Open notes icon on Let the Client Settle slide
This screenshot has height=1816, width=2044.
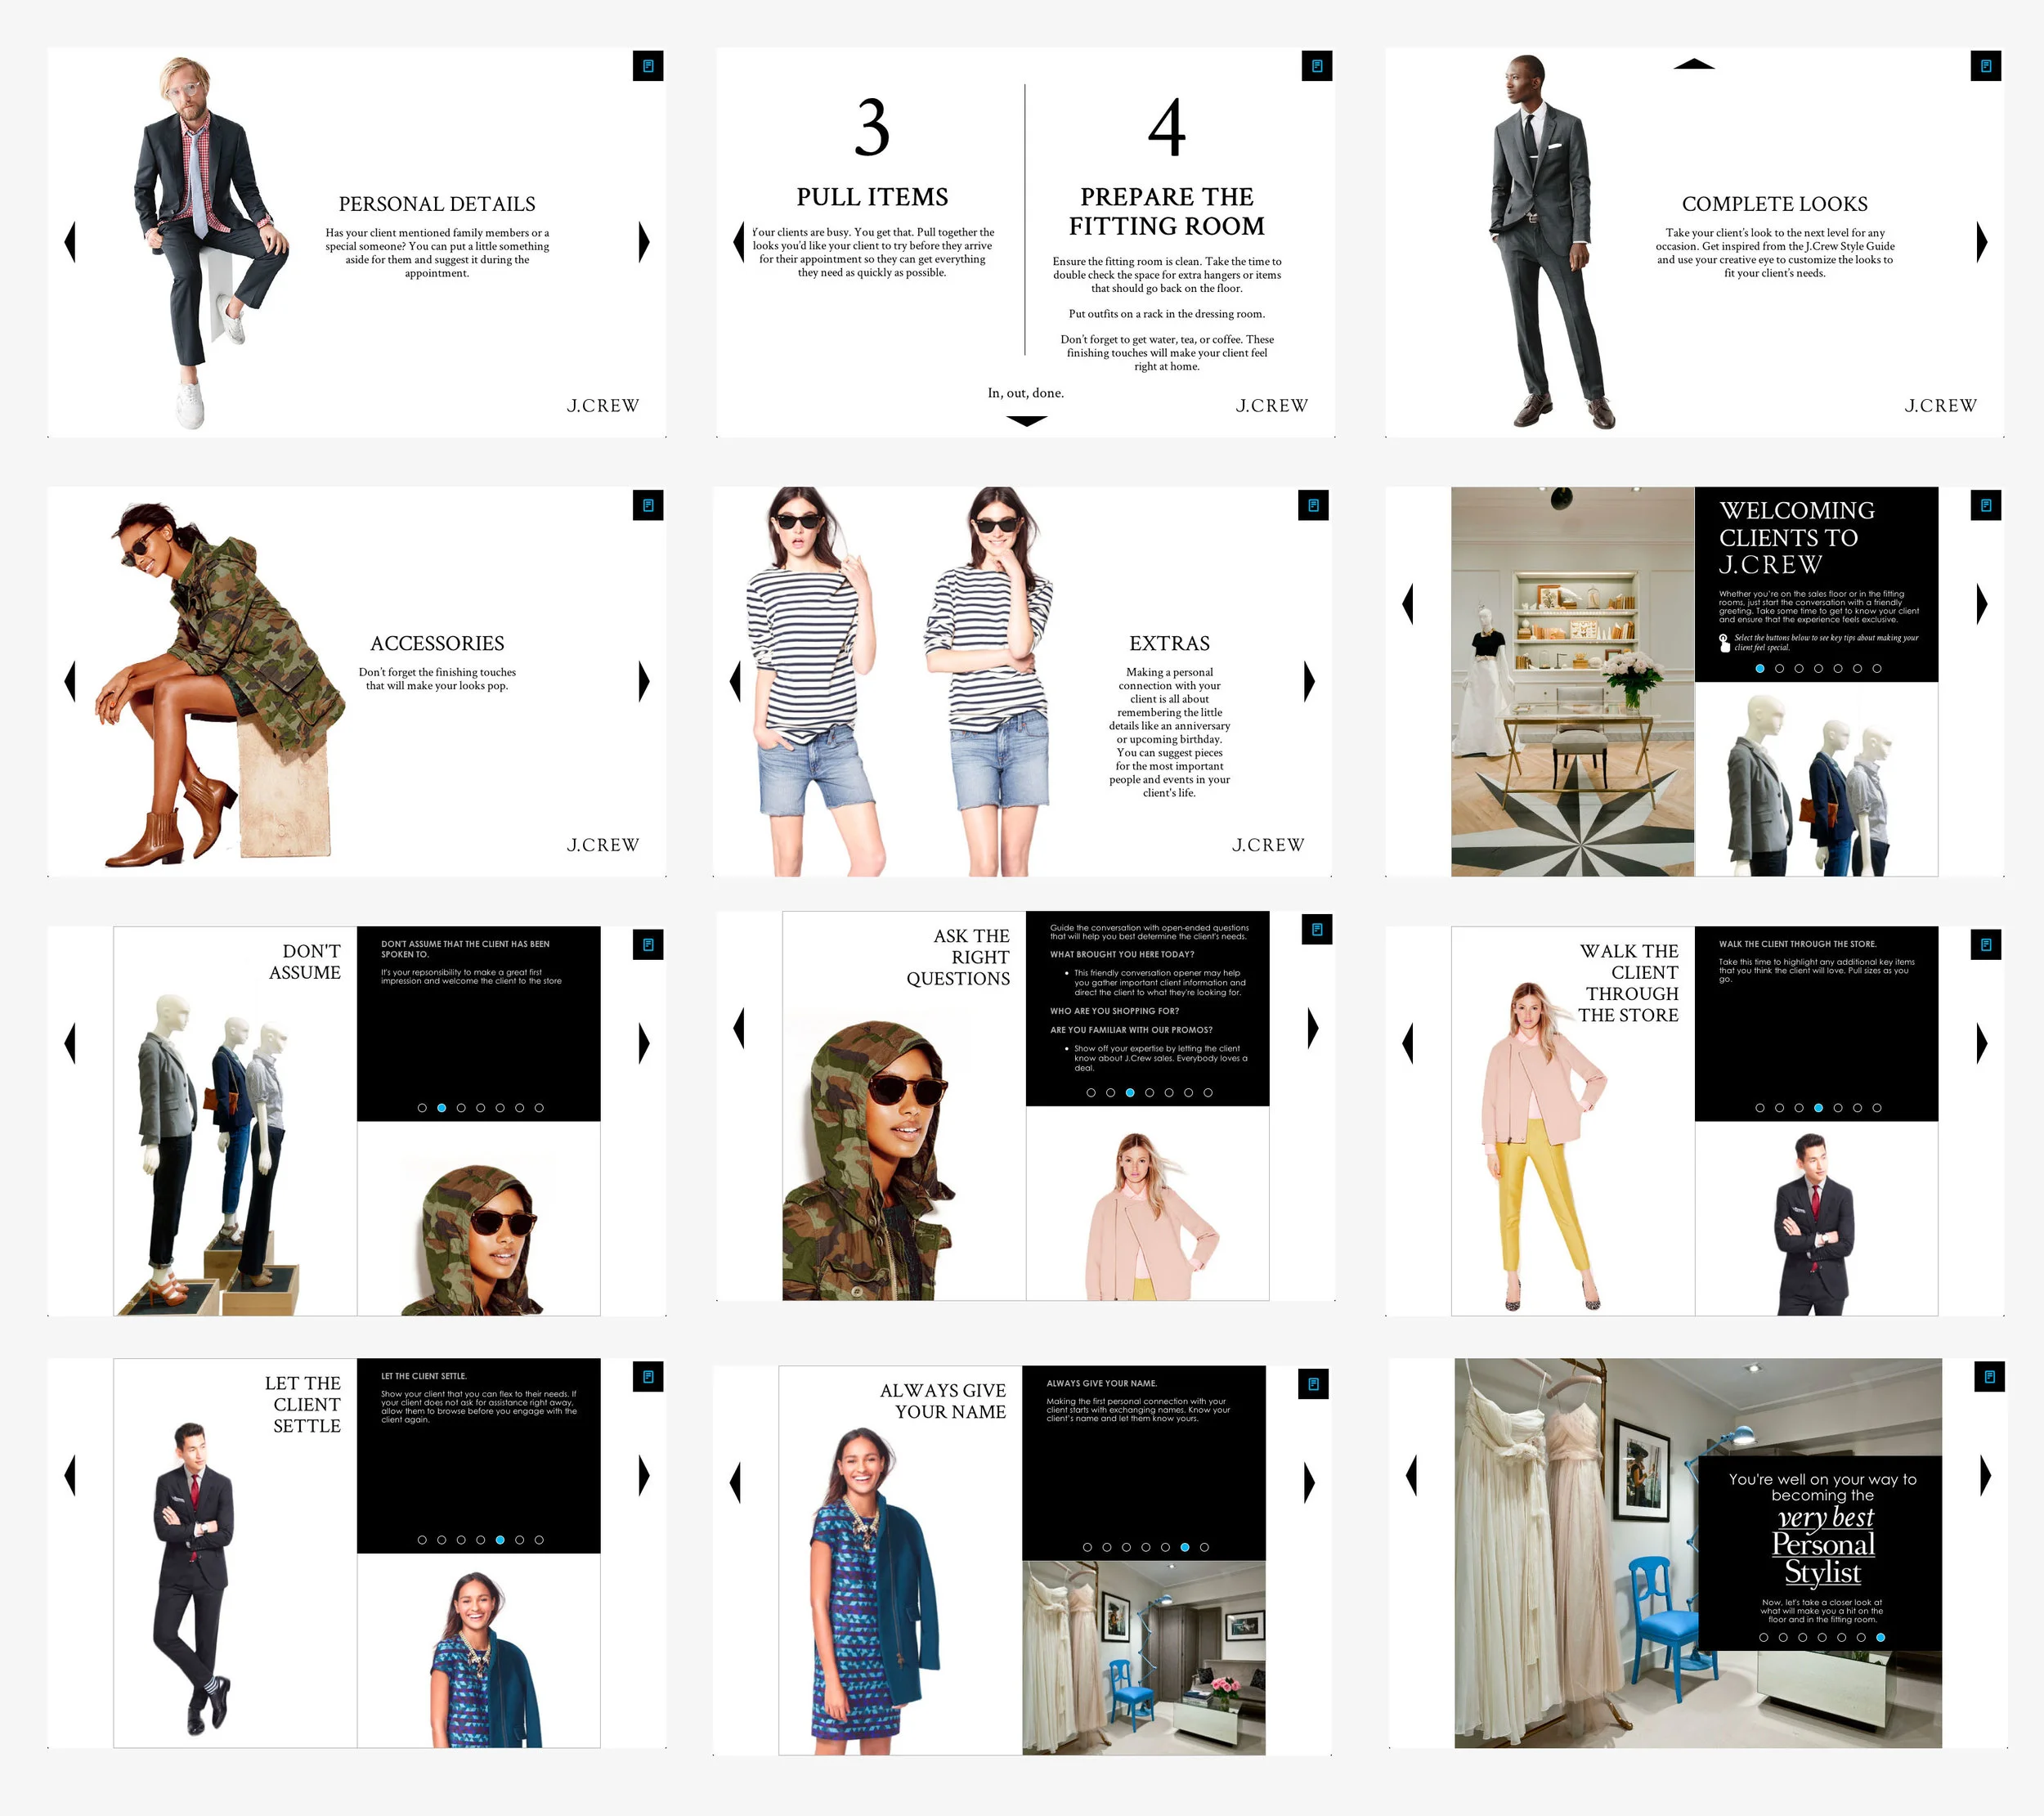click(648, 1377)
